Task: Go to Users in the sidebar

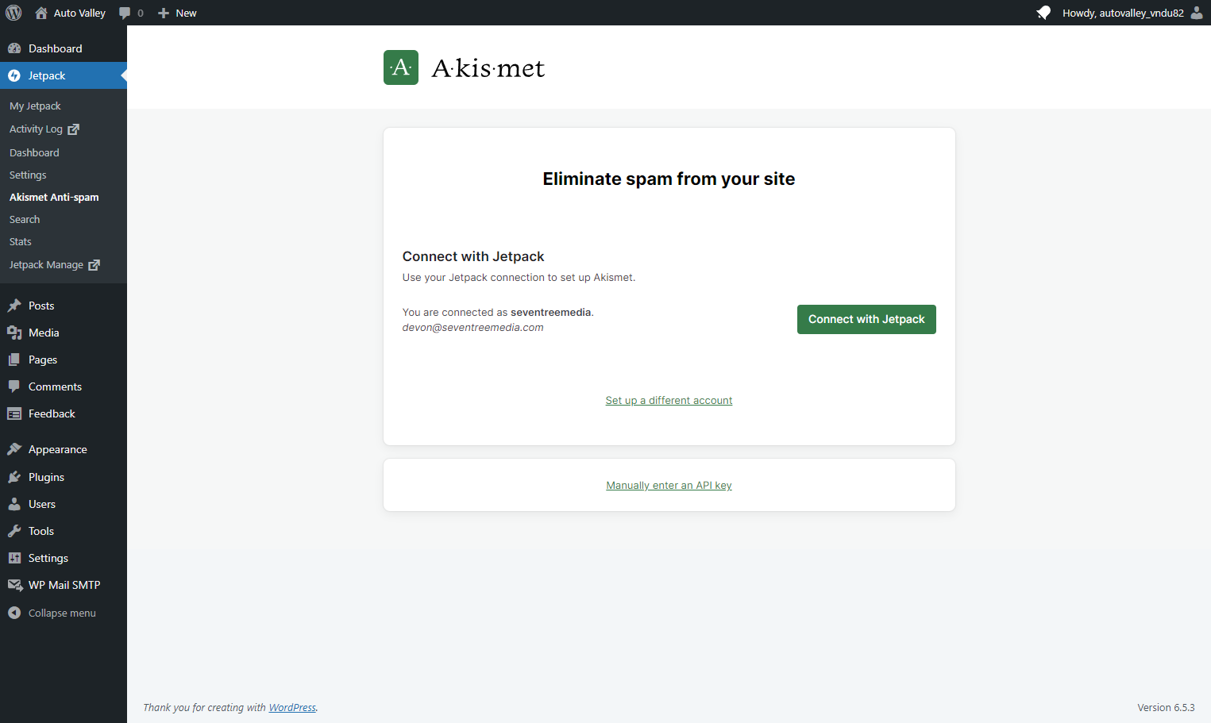Action: click(x=42, y=504)
